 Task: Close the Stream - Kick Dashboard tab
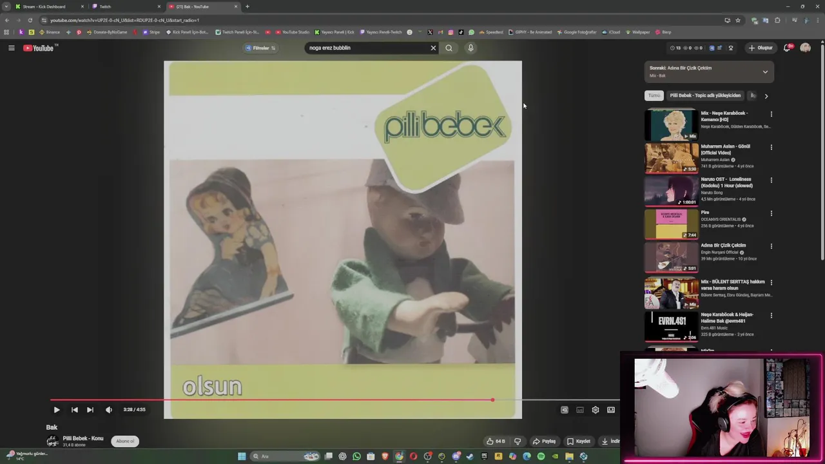(82, 6)
